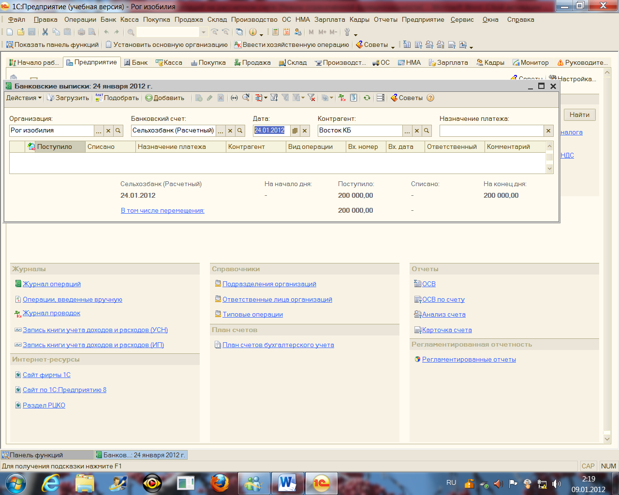The image size is (619, 495).
Task: Expand the search history dropdown in toolbar
Action: 204,32
